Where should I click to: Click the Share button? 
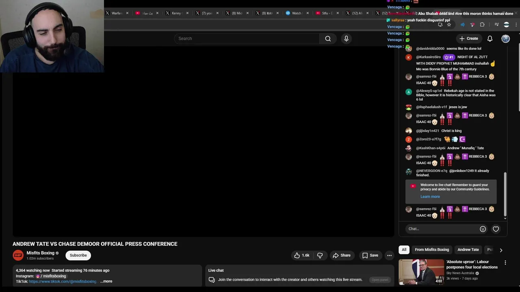(x=342, y=255)
